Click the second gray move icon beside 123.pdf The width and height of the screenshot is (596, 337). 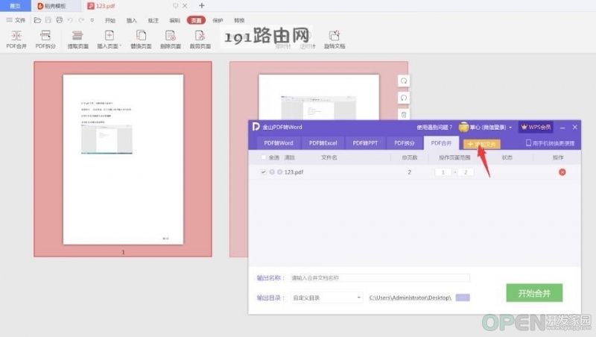[x=280, y=172]
